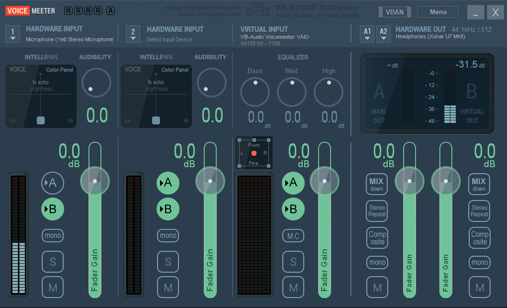Mute the virtual input strip
Image resolution: width=507 pixels, height=308 pixels.
(293, 287)
